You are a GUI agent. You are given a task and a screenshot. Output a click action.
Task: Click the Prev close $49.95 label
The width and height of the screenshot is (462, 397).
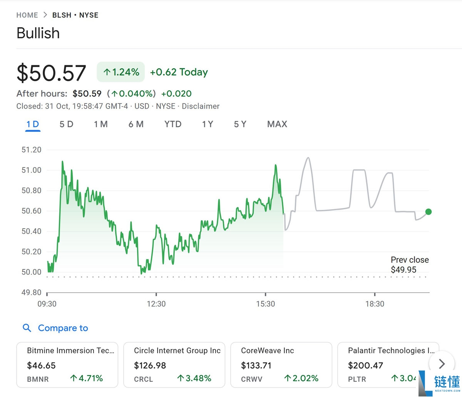(410, 265)
